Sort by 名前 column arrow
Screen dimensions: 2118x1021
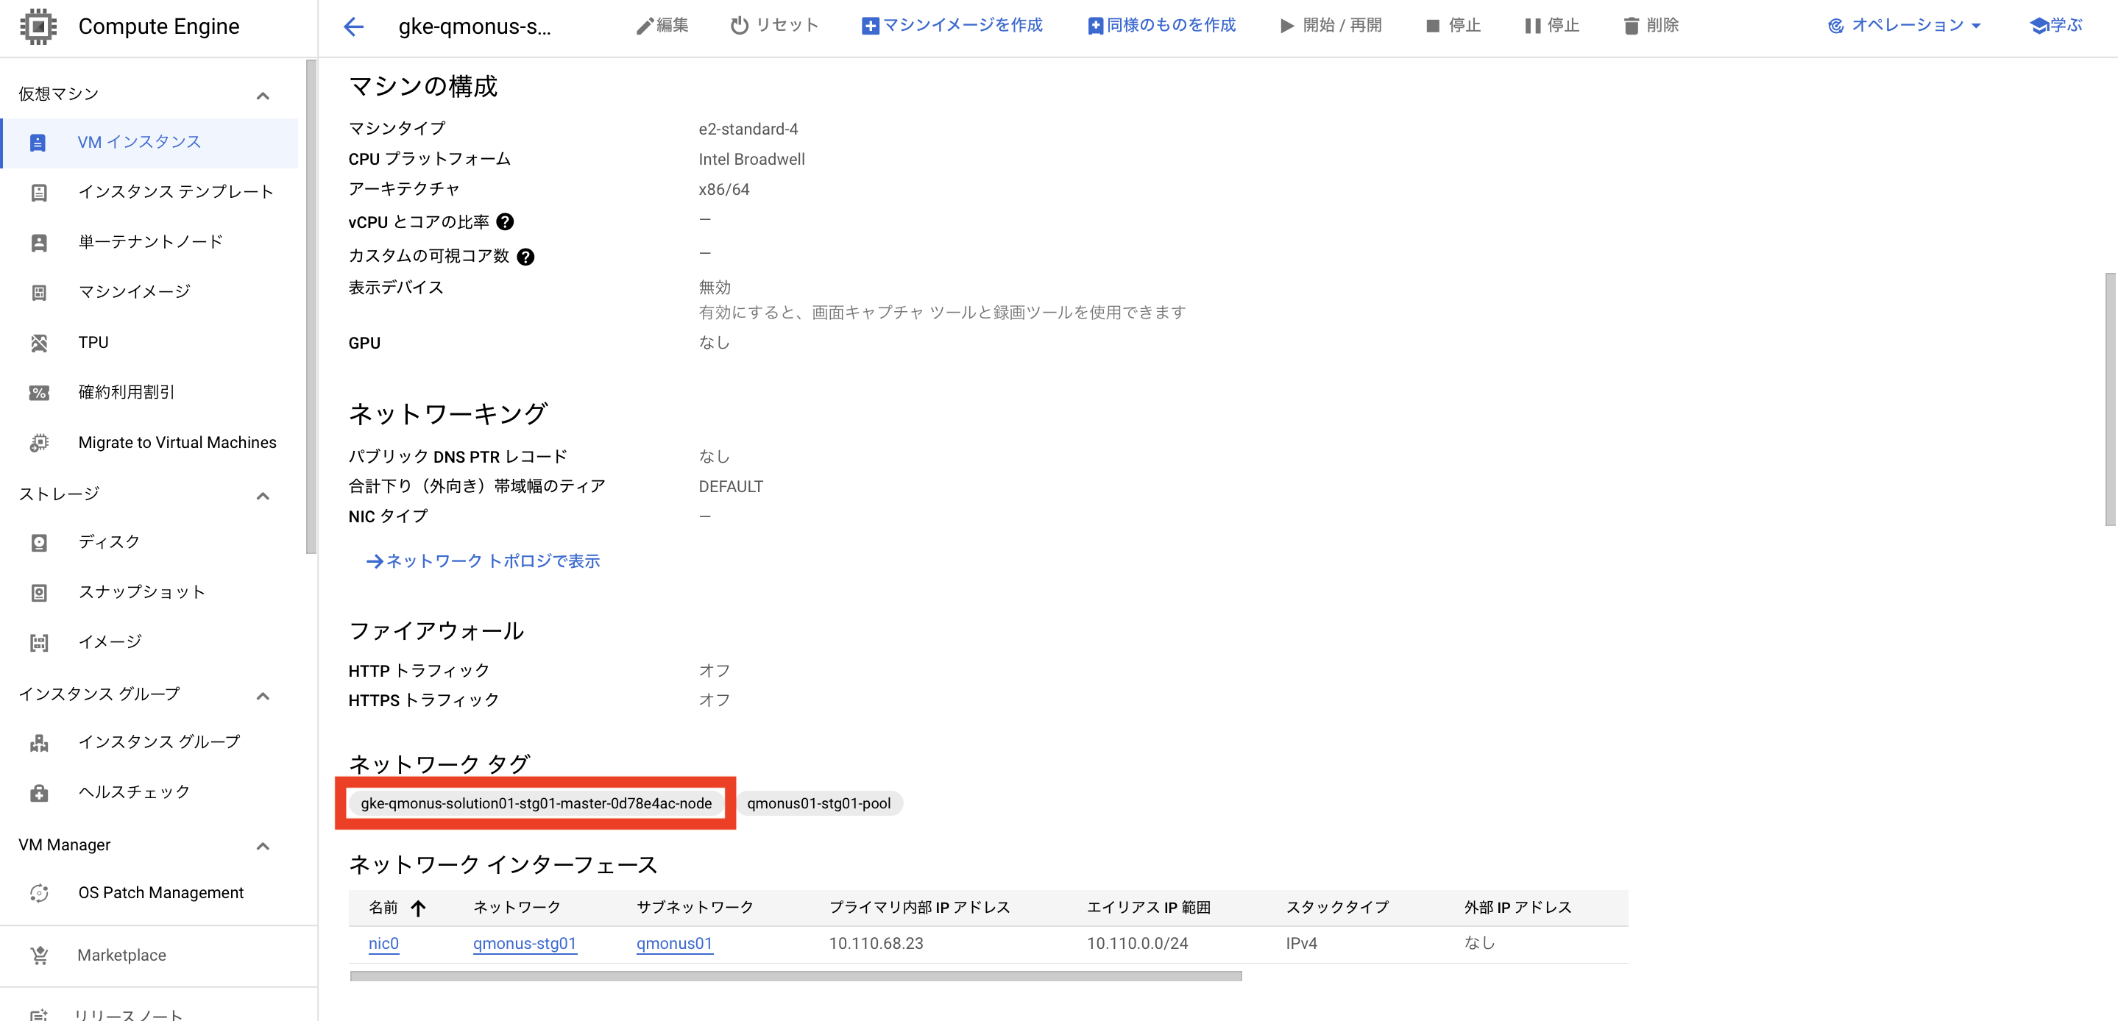418,908
